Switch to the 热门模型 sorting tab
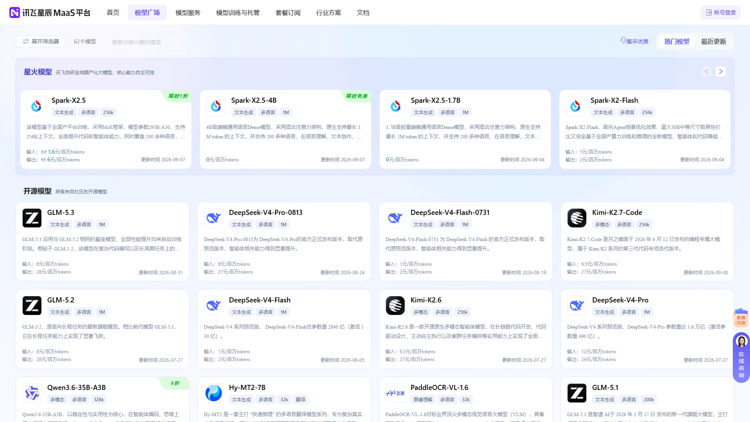 pos(677,41)
